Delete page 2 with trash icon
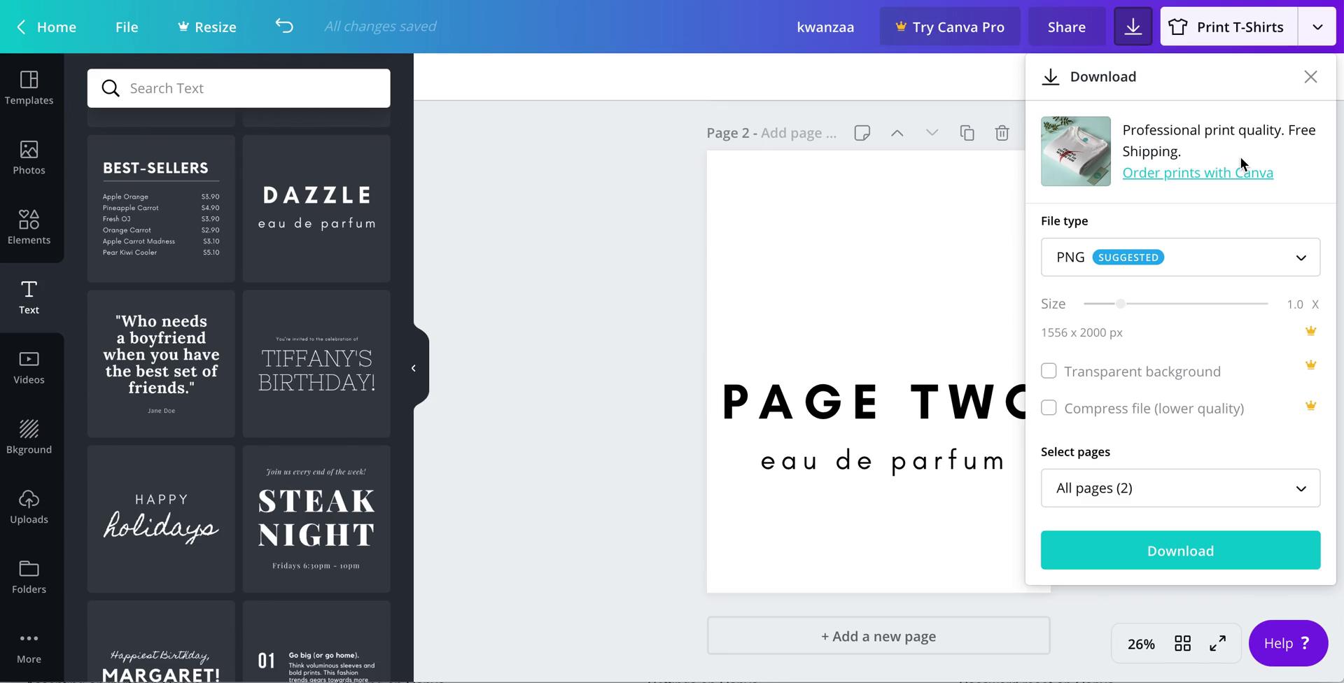Screen dimensions: 1344x683 [1002, 133]
